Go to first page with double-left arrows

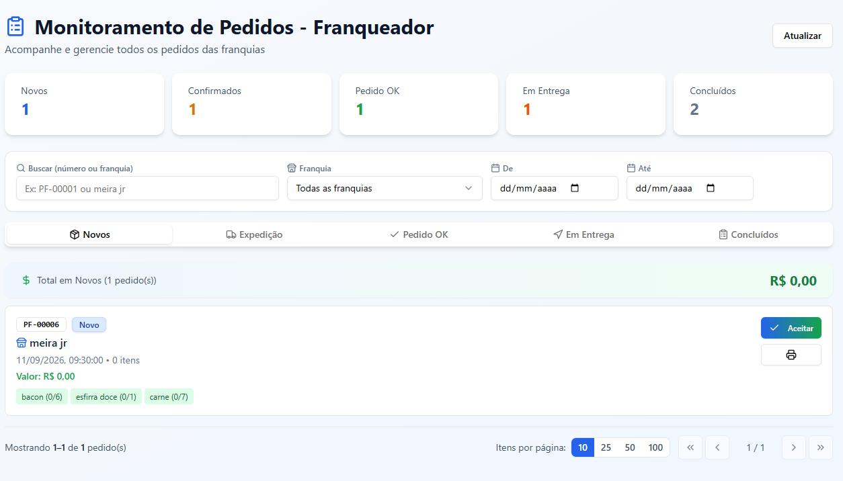tap(690, 447)
